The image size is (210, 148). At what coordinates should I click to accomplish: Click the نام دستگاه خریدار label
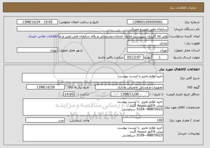[x=187, y=29]
